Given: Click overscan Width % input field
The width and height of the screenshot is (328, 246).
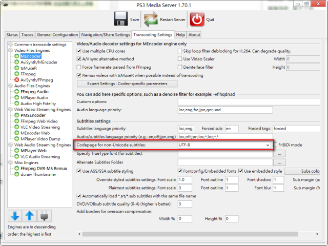Looking at the screenshot, I should click(x=184, y=219).
